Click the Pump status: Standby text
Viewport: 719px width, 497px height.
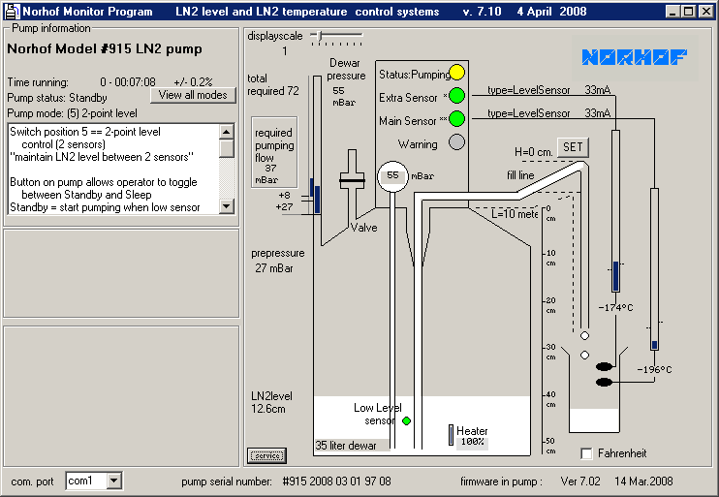tap(57, 98)
